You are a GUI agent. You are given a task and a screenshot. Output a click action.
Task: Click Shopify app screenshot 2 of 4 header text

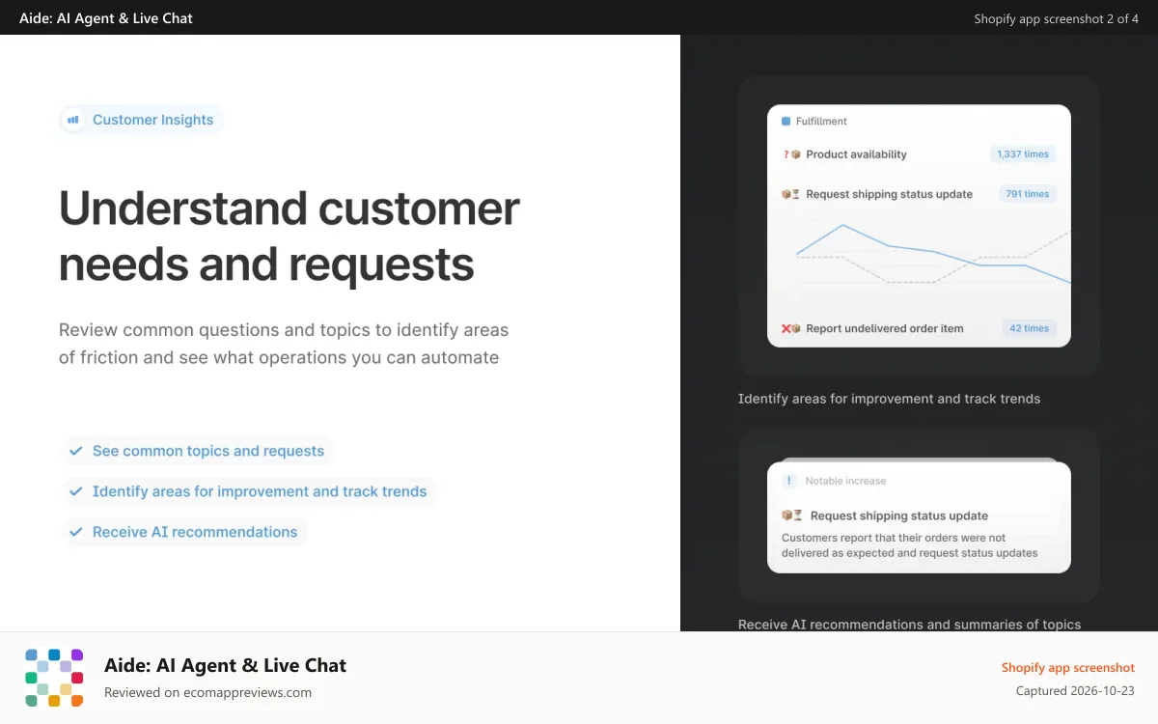click(1057, 18)
